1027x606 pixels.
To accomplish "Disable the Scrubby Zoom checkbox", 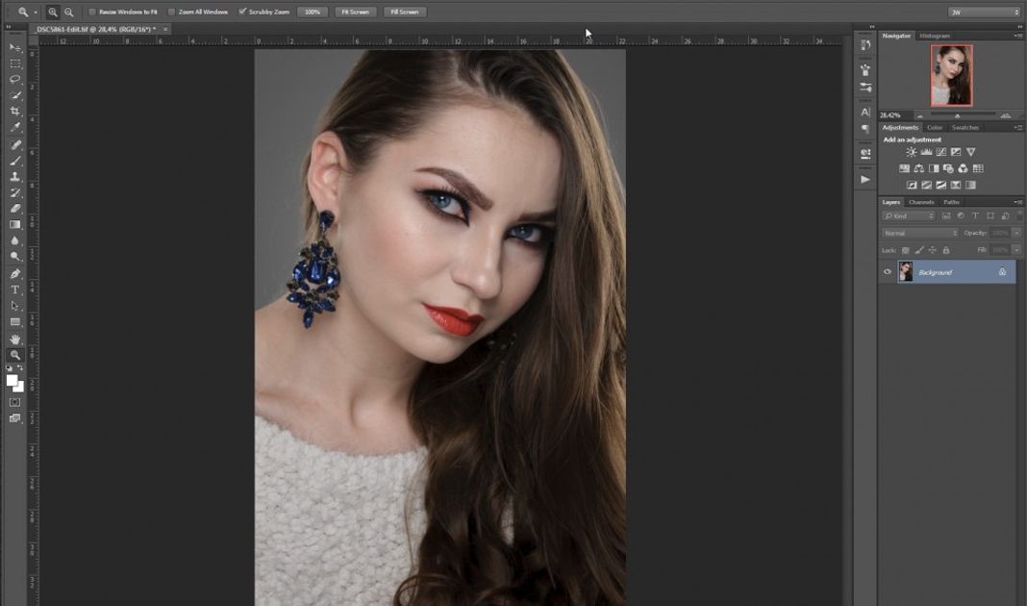I will pyautogui.click(x=242, y=12).
